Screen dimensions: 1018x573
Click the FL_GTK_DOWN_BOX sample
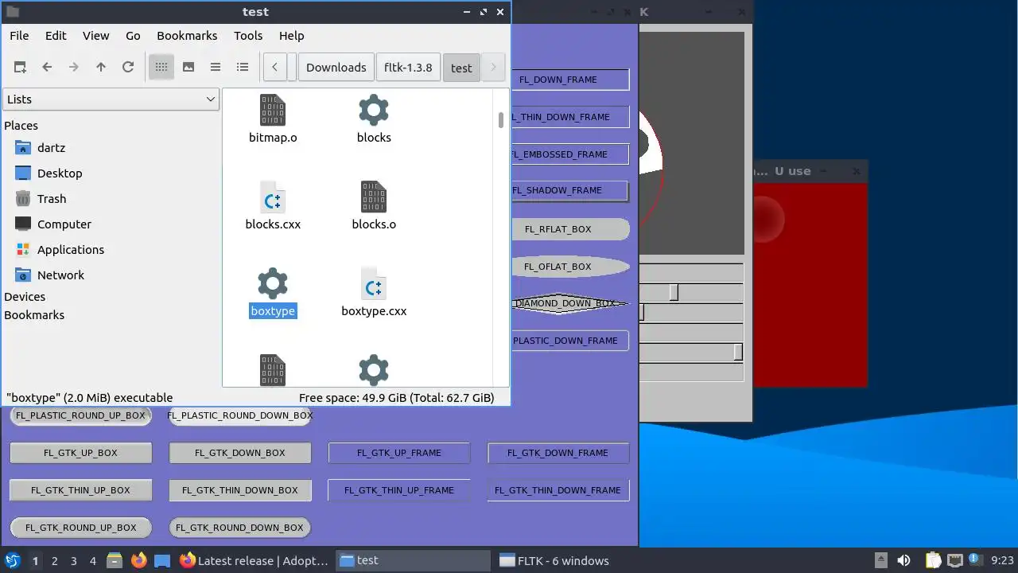pyautogui.click(x=239, y=453)
